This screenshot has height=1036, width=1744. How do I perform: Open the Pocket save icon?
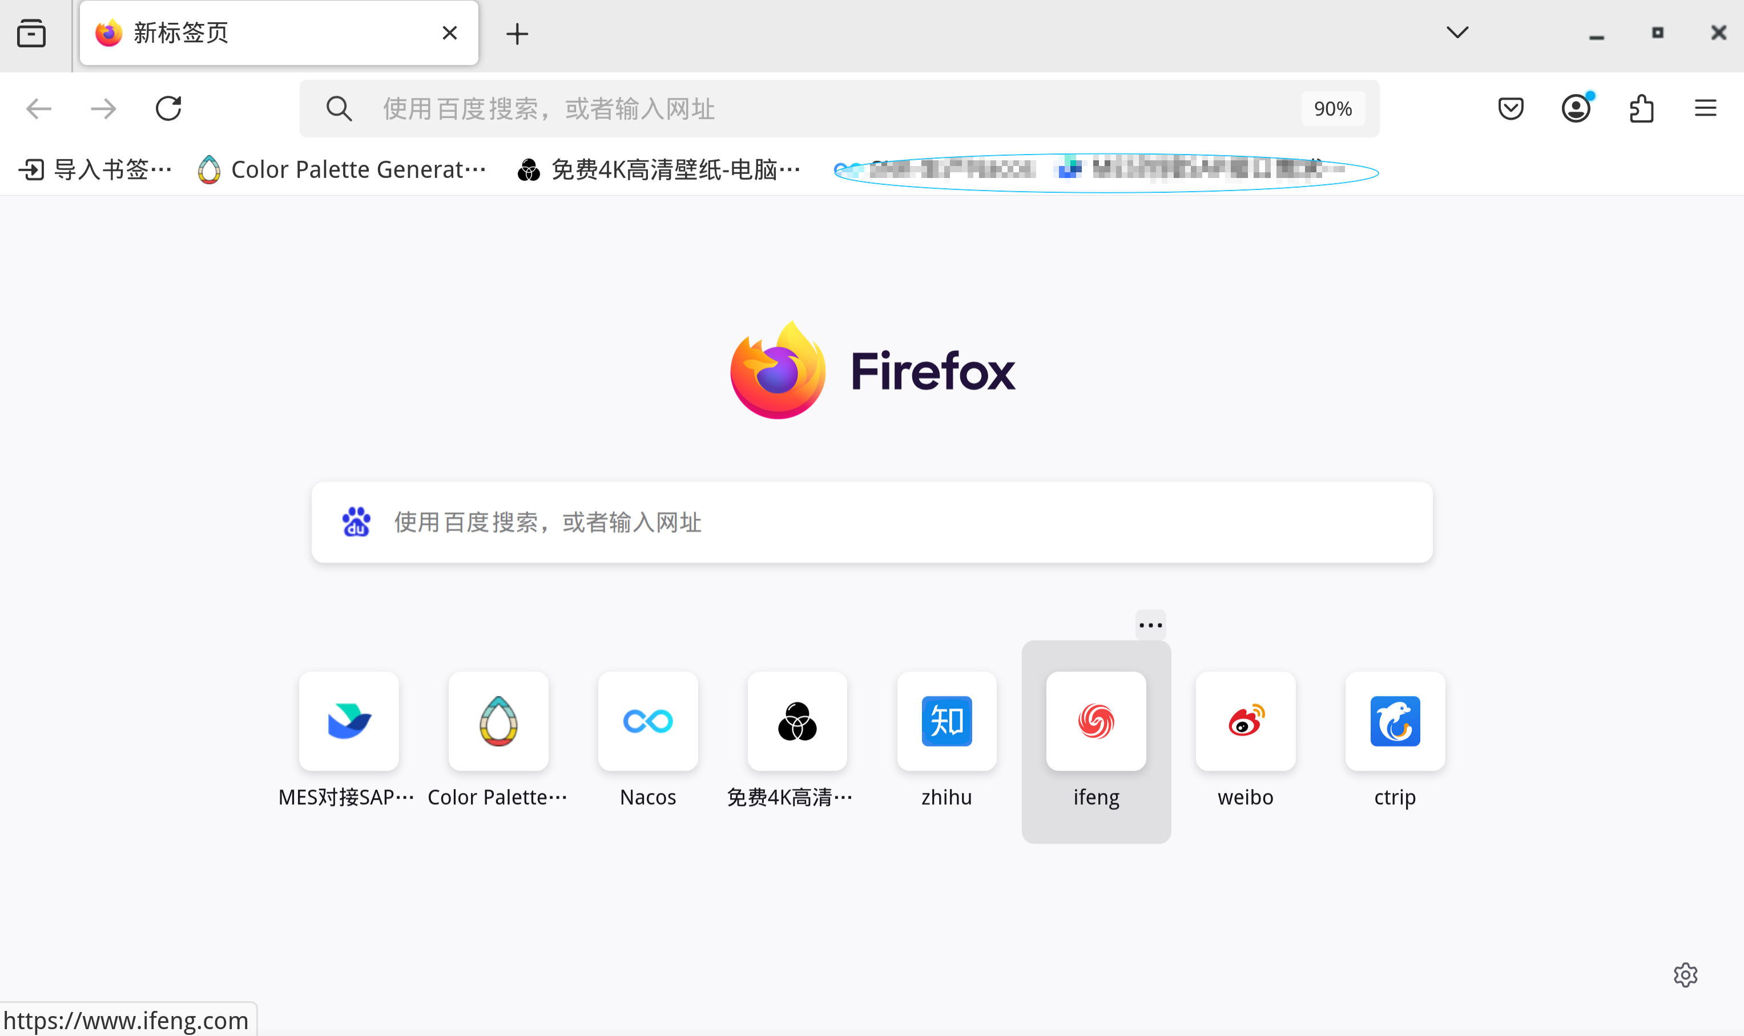tap(1511, 108)
